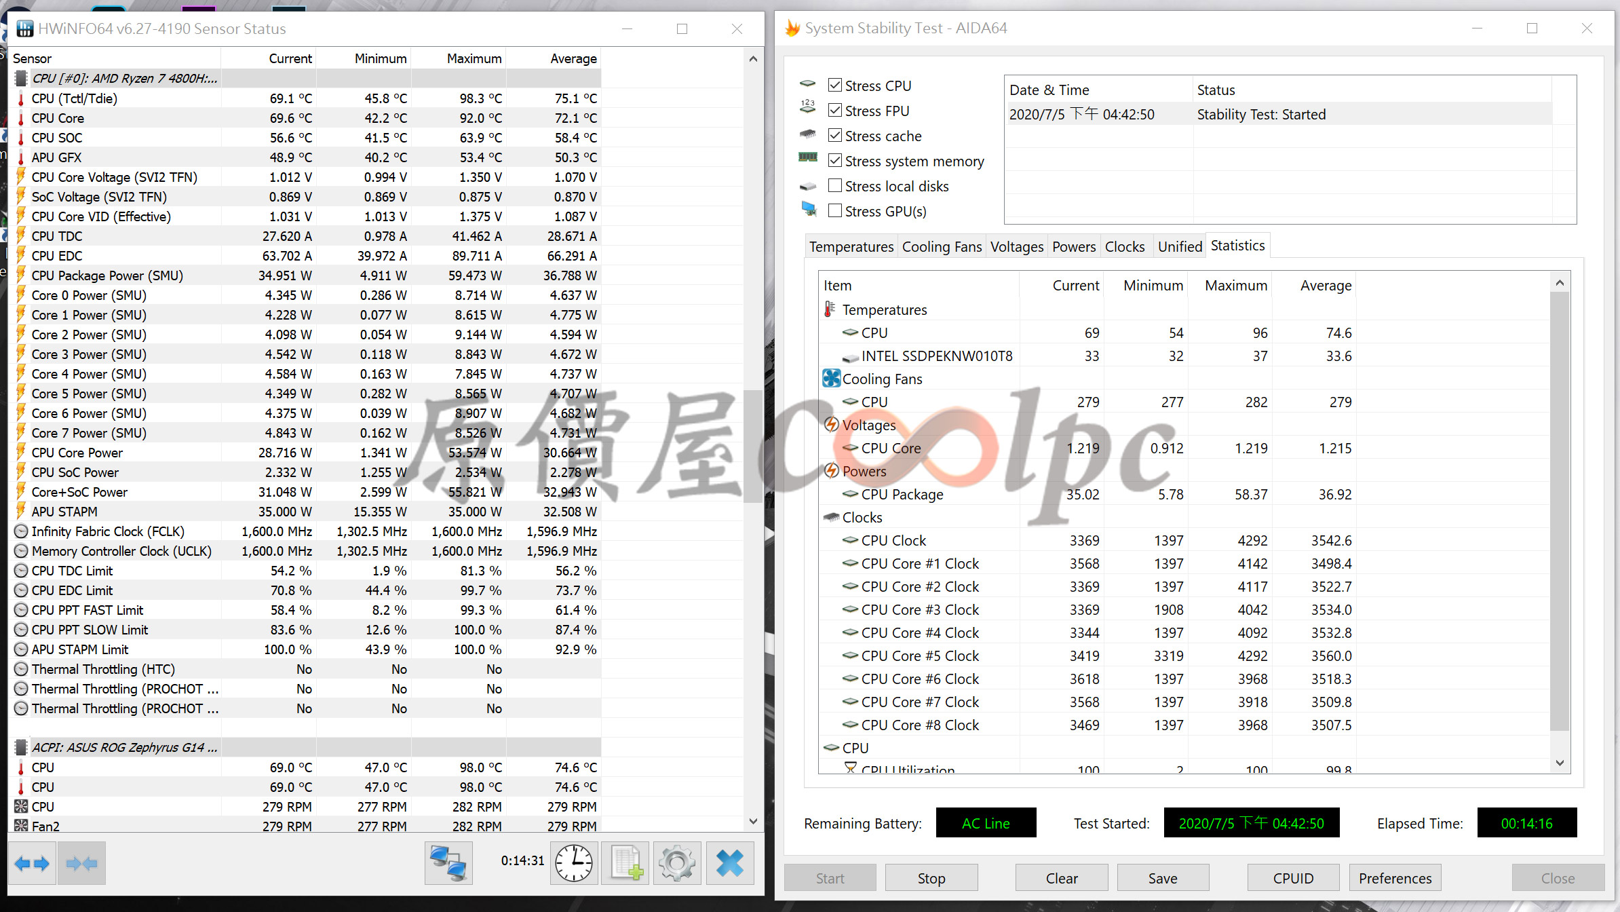This screenshot has width=1620, height=912.
Task: Click the Statistics list scroll down arrow
Action: click(1560, 763)
